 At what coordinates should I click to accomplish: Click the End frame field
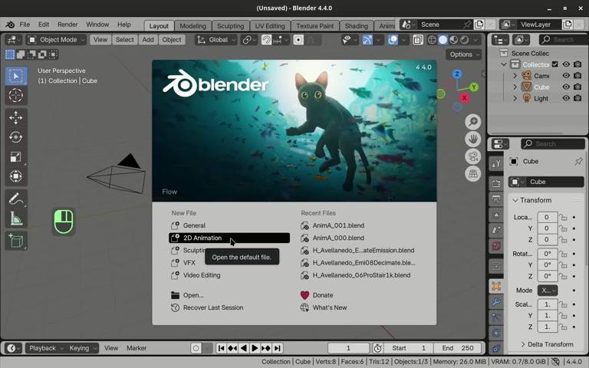(x=458, y=348)
